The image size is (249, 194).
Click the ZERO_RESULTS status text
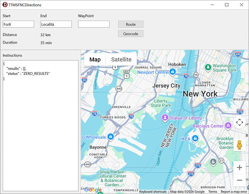(36, 74)
